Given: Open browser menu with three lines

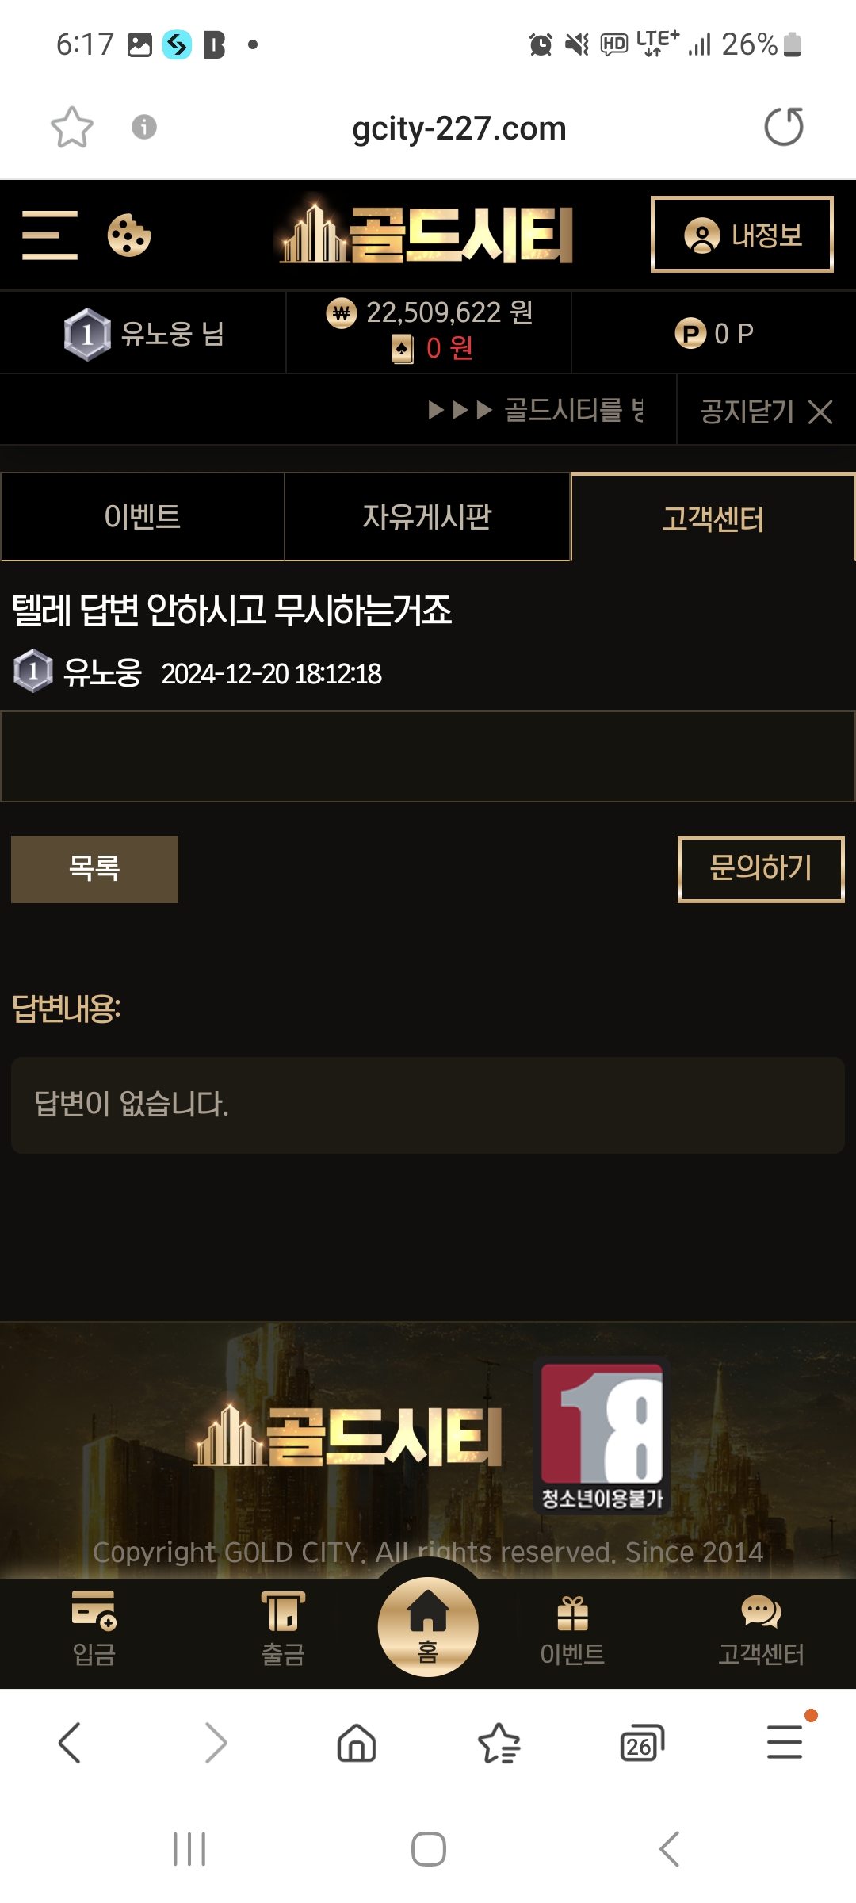Looking at the screenshot, I should pos(785,1742).
